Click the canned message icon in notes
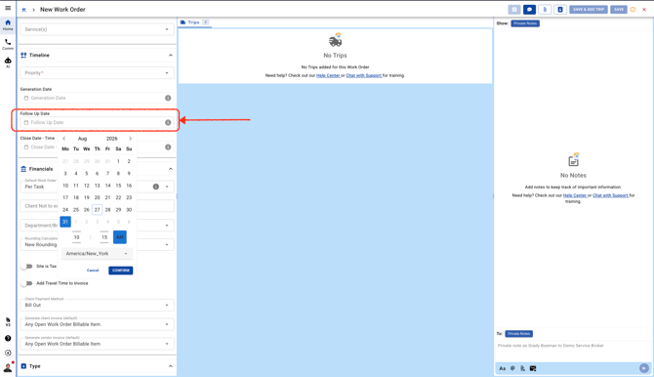This screenshot has height=377, width=654. coord(533,368)
